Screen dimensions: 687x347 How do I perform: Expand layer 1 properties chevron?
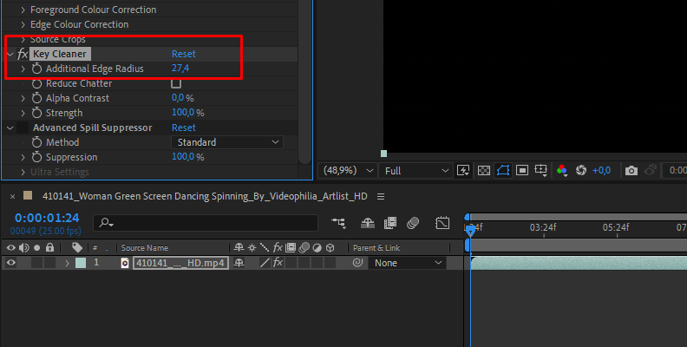[67, 263]
